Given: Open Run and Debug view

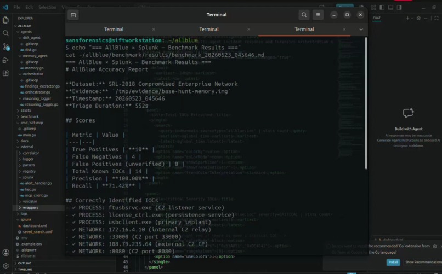Looking at the screenshot, I should [x=5, y=60].
